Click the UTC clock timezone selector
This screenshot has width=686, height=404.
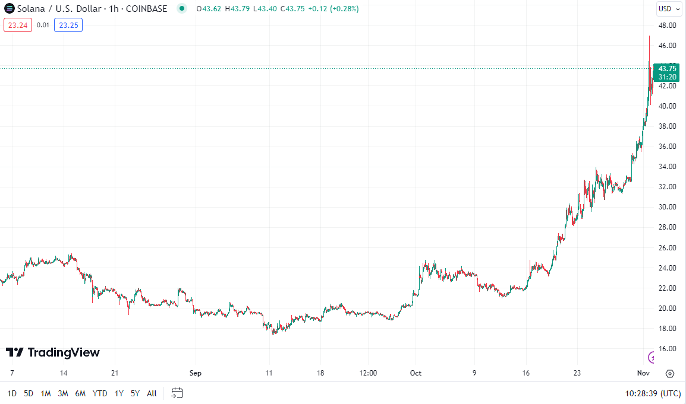click(653, 393)
